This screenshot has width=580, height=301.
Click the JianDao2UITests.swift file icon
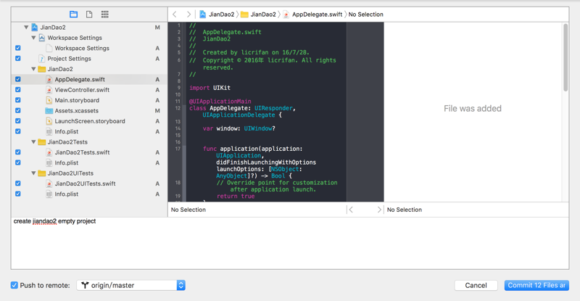[x=49, y=184]
